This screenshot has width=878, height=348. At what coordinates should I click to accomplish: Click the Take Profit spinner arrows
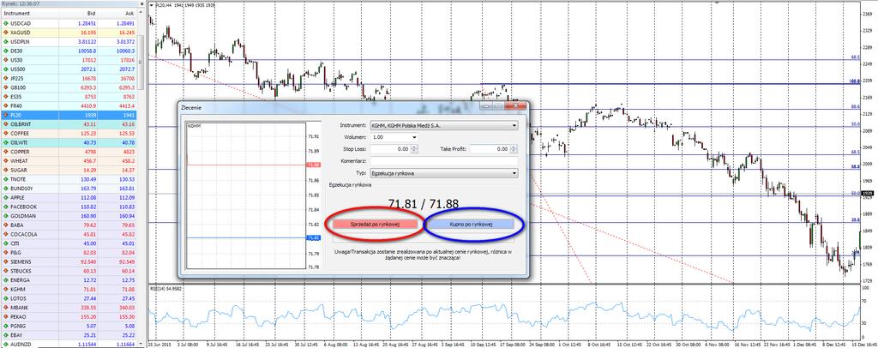513,149
